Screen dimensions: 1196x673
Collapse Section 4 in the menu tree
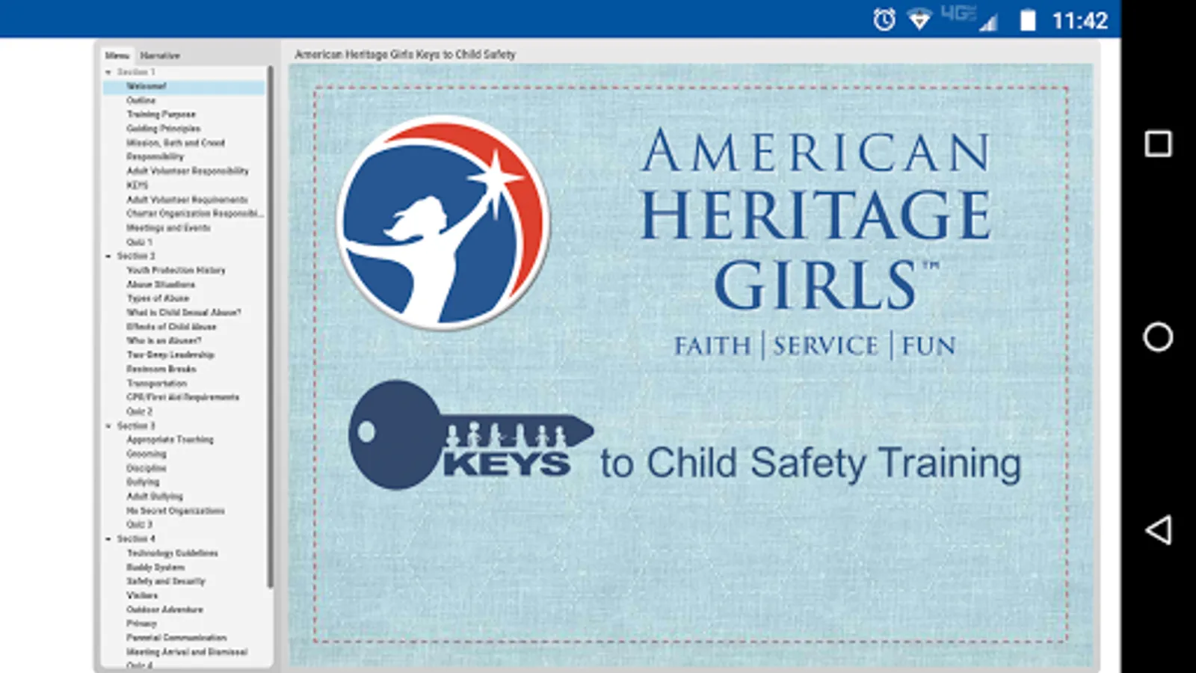tap(108, 538)
